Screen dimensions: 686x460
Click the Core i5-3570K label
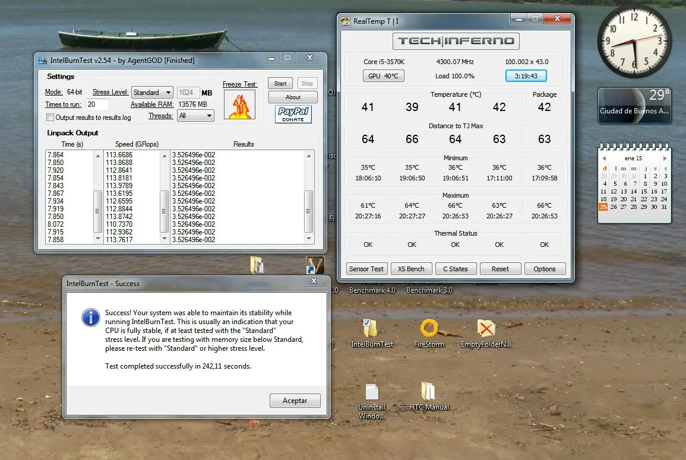(384, 62)
